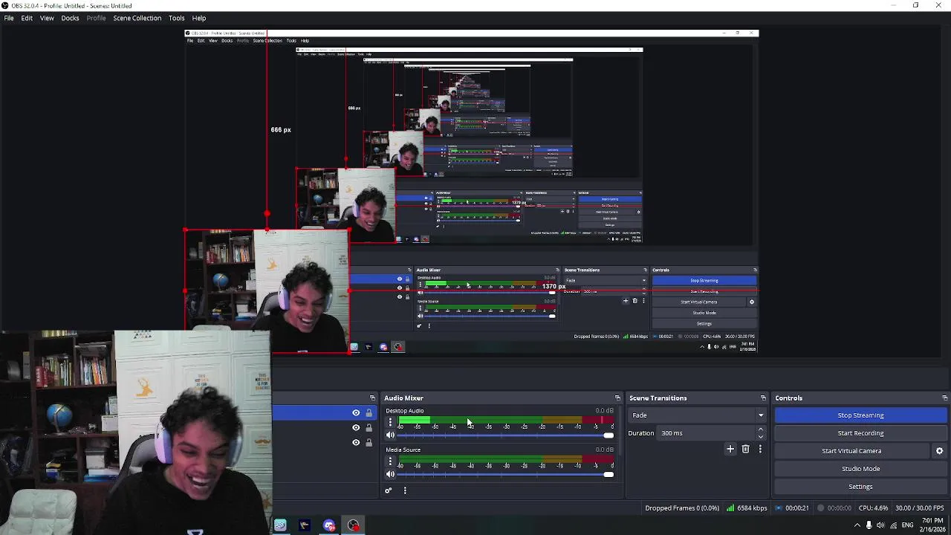Open system volume tray icon
Screen dimensions: 951x535
tap(881, 525)
